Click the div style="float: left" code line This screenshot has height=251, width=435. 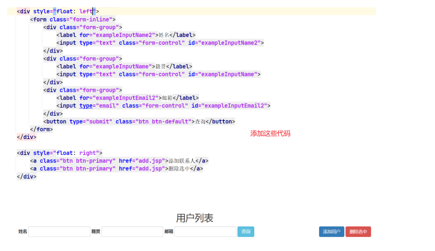pyautogui.click(x=58, y=11)
